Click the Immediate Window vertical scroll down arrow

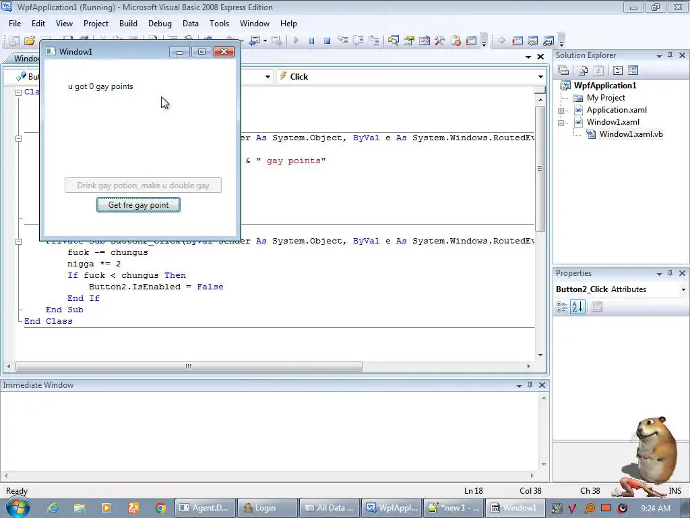(544, 464)
